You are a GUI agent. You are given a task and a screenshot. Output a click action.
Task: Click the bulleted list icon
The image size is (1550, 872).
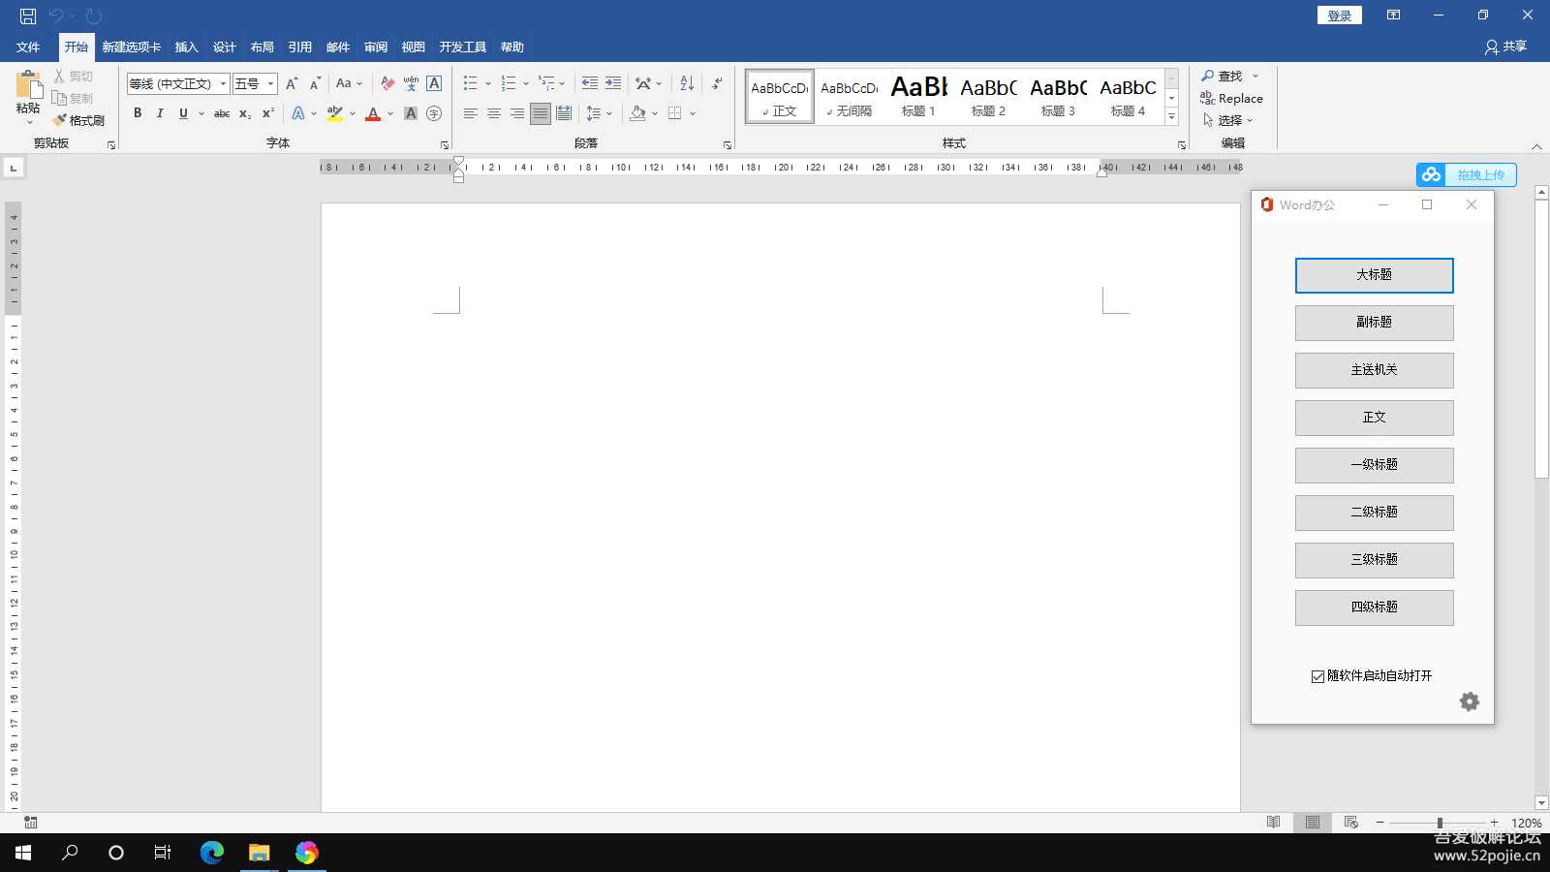tap(470, 83)
